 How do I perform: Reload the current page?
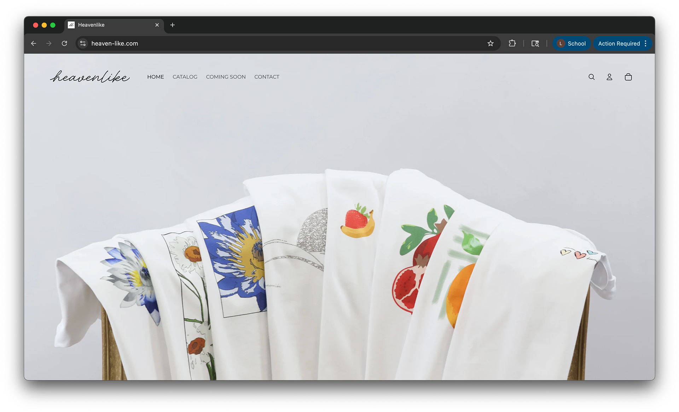click(64, 44)
